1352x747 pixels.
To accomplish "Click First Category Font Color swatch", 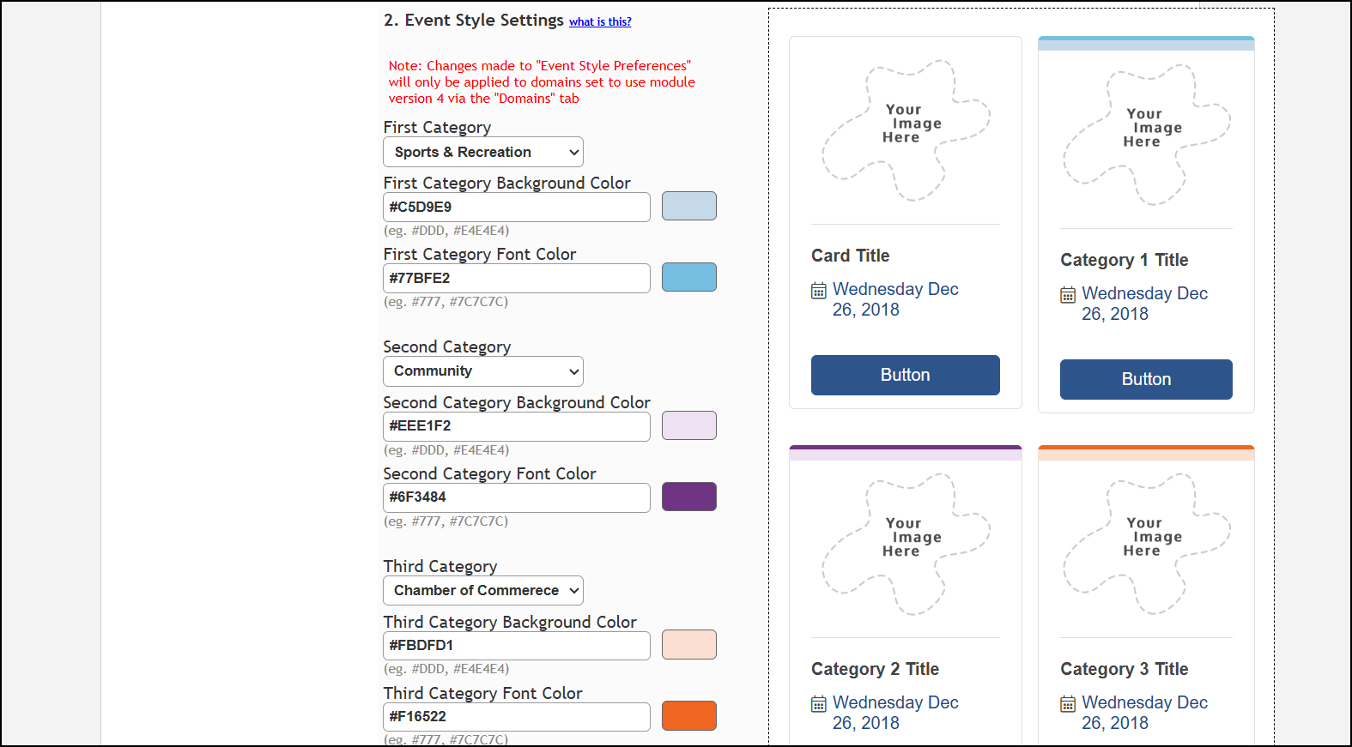I will (688, 277).
